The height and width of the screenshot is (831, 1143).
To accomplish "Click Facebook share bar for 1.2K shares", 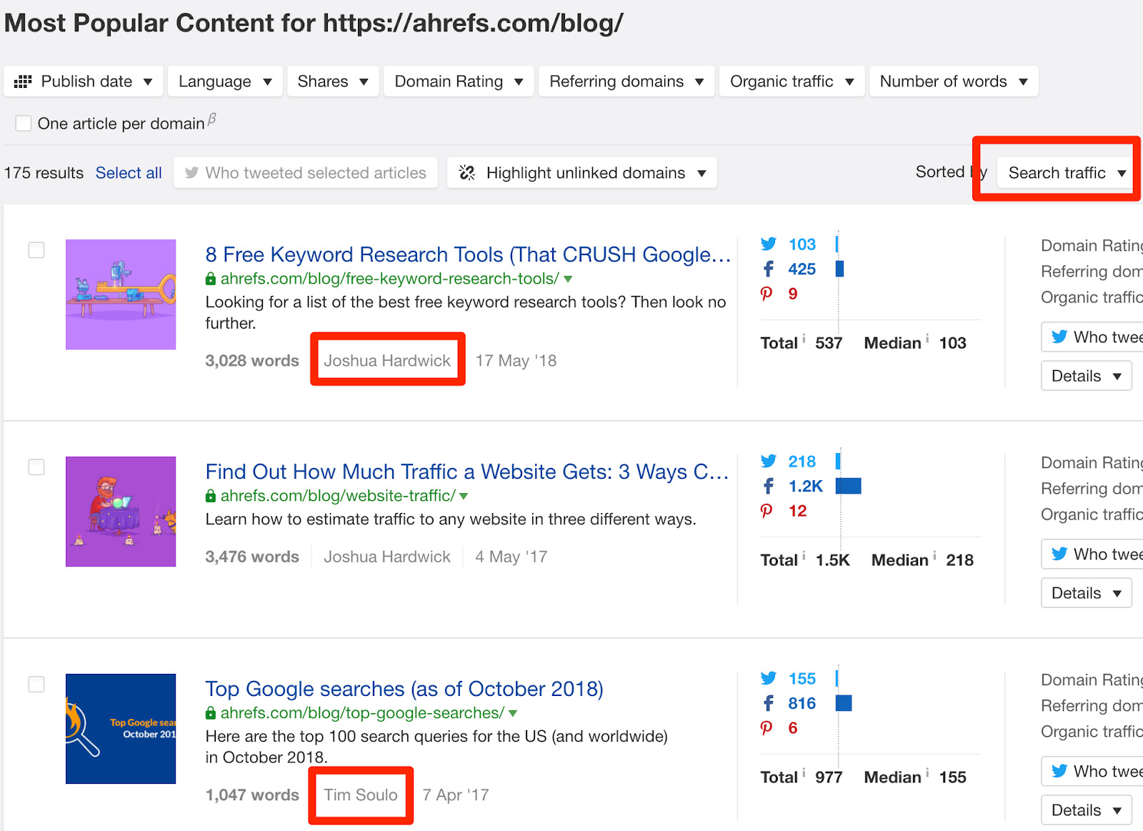I will (849, 487).
